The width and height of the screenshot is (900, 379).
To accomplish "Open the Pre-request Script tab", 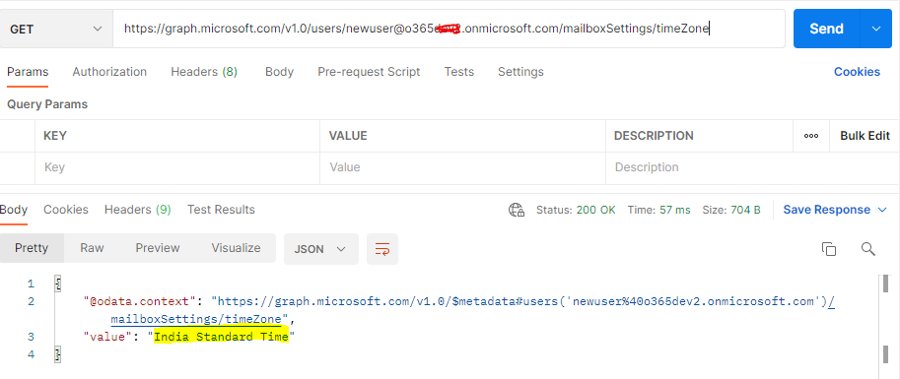I will 369,72.
